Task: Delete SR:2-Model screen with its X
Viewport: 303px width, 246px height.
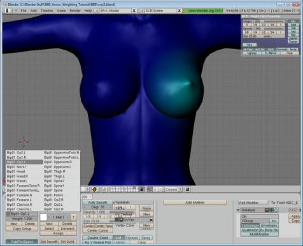Action: pyautogui.click(x=134, y=11)
